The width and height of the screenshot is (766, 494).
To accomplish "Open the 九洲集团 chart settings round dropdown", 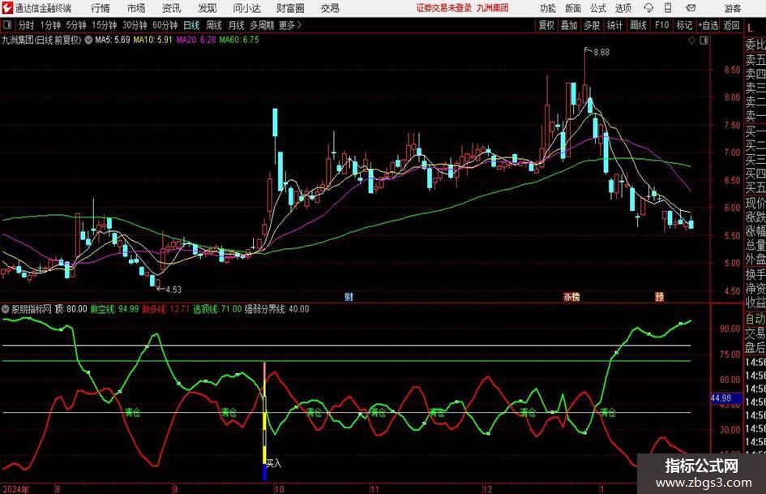I will (x=88, y=40).
